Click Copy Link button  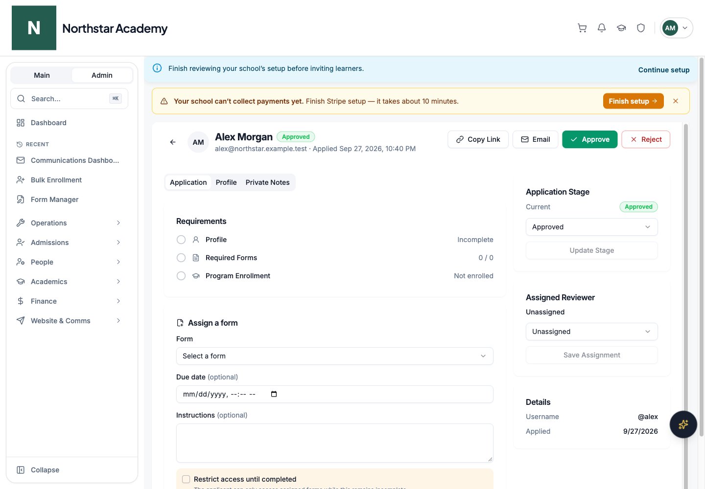click(478, 139)
